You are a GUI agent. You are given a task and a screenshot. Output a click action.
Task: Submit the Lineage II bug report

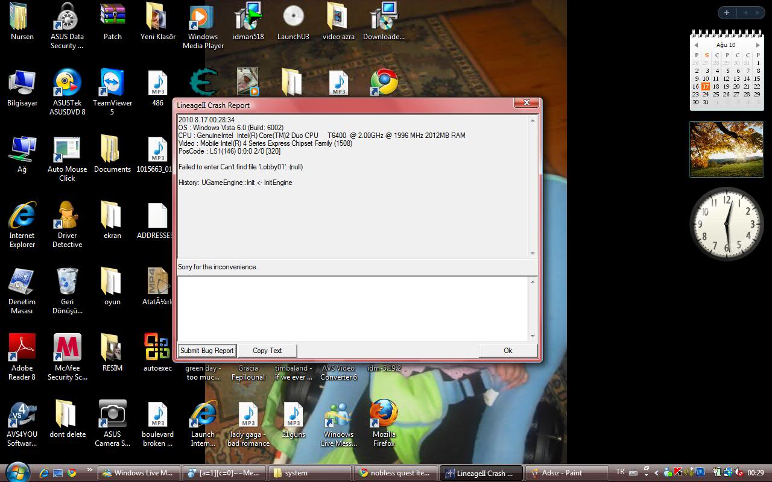pyautogui.click(x=207, y=351)
